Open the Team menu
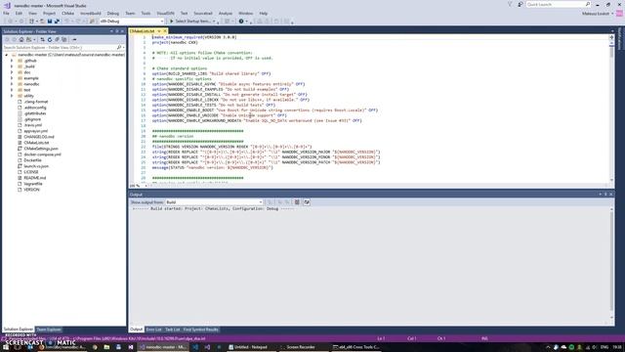The width and height of the screenshot is (625, 352). [130, 13]
